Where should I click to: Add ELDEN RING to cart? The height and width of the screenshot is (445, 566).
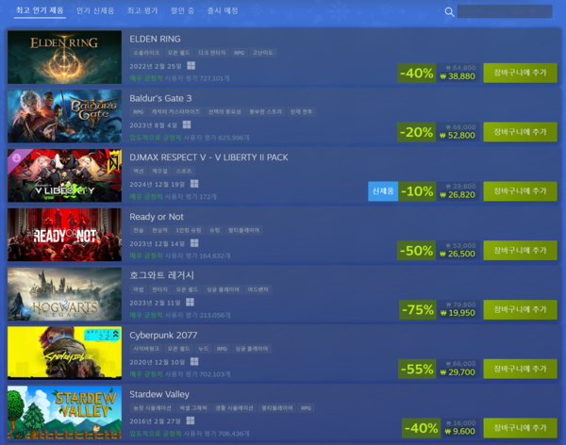click(520, 73)
